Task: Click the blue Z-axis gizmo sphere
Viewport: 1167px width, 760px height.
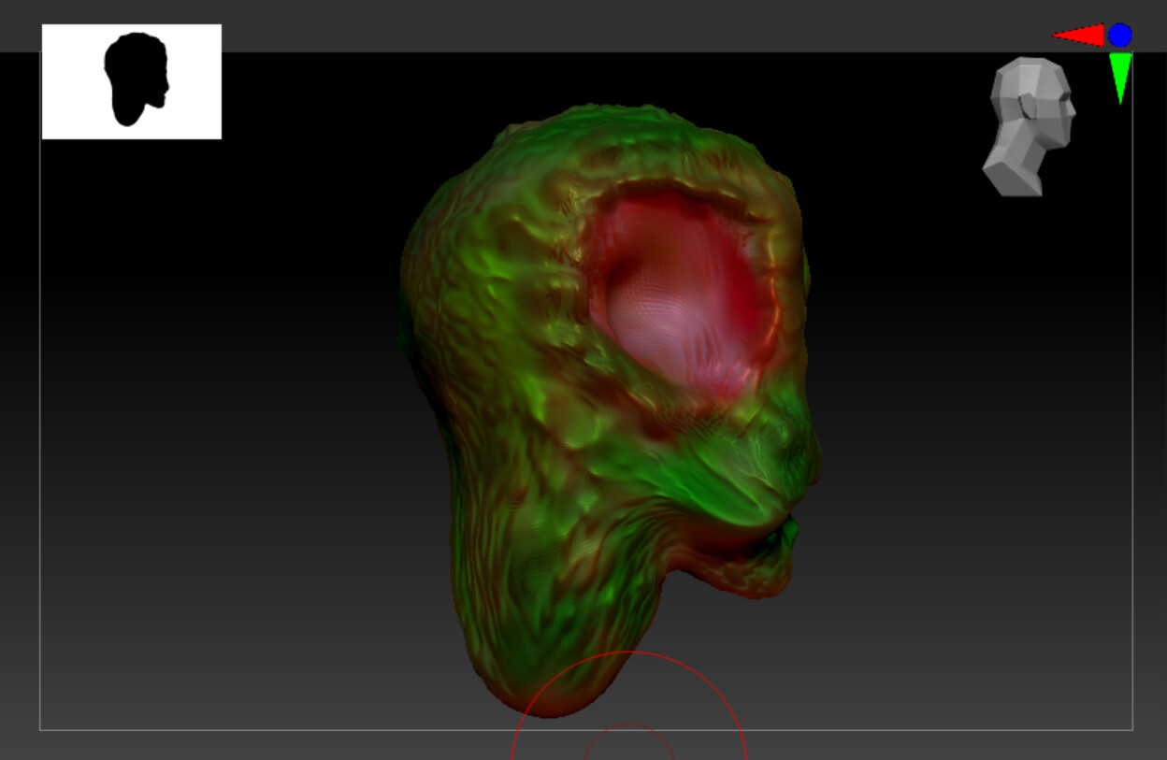Action: (1118, 36)
